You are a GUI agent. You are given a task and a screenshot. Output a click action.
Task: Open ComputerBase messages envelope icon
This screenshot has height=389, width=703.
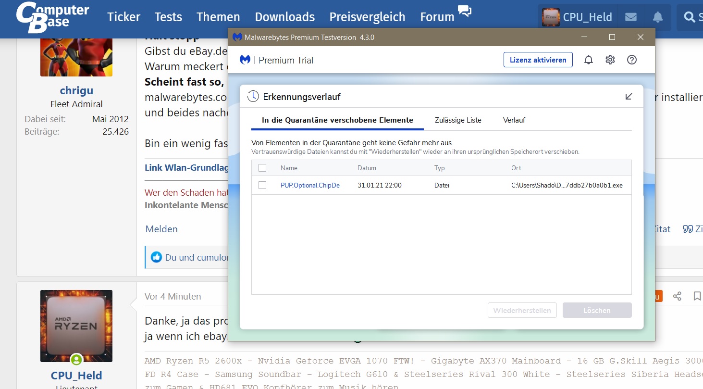(x=631, y=17)
